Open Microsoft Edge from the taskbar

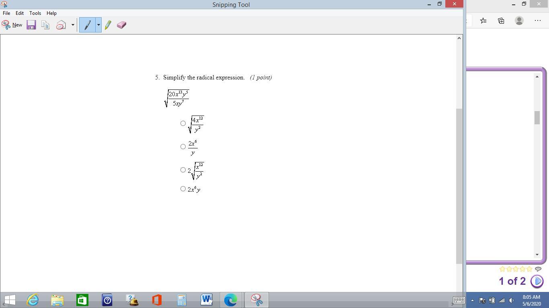(x=231, y=300)
